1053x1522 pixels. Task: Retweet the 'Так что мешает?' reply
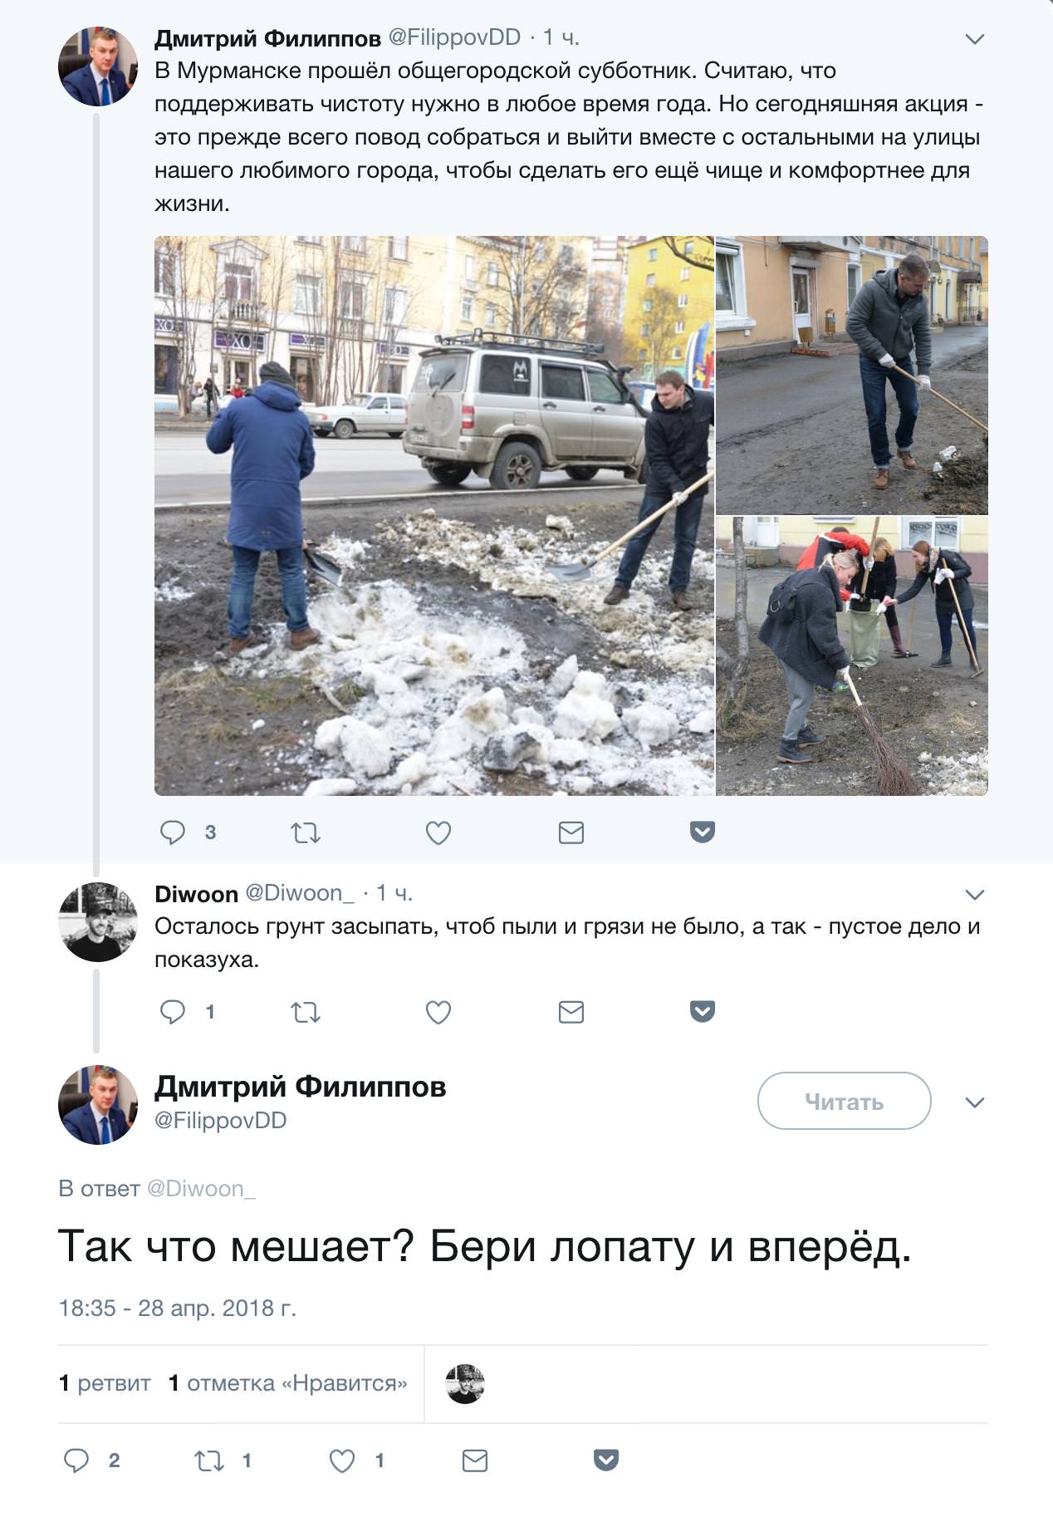[209, 1461]
